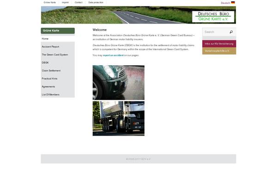The height and width of the screenshot is (185, 277).
Task: Switch language to Deutsch
Action: click(225, 3)
